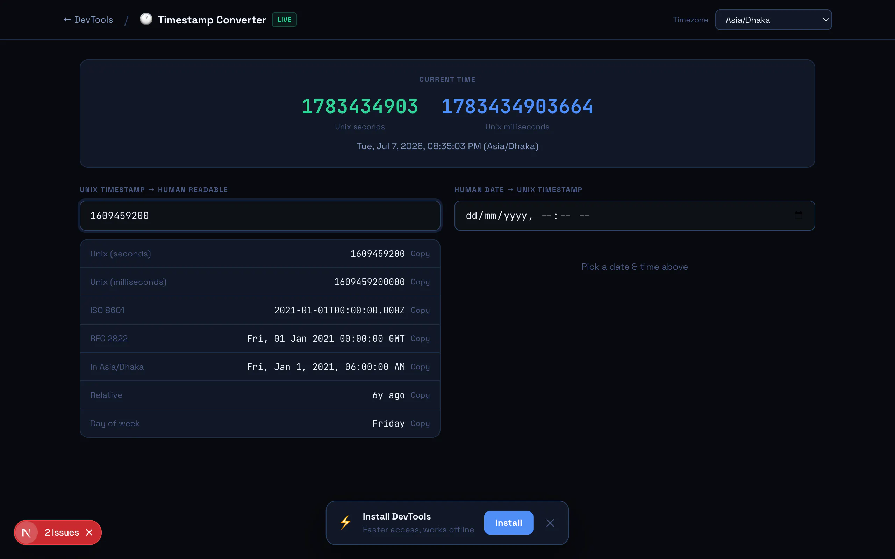The image size is (895, 559).
Task: Click the current date line Tue, Jul 7, 2026
Action: [x=447, y=146]
